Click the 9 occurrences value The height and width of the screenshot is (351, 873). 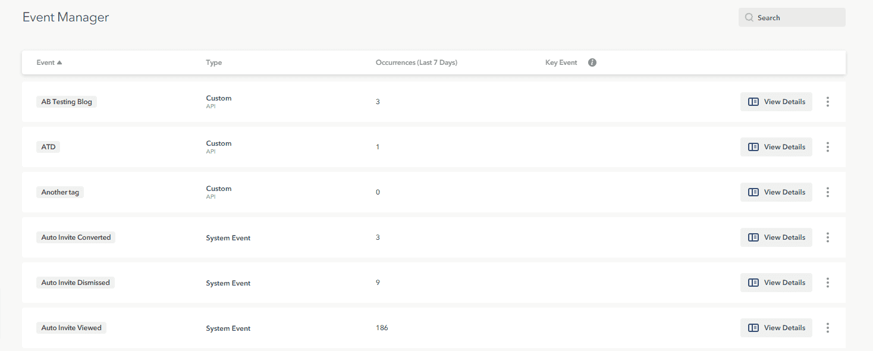point(378,283)
